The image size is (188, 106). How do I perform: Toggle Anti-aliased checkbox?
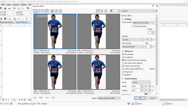[123, 54]
